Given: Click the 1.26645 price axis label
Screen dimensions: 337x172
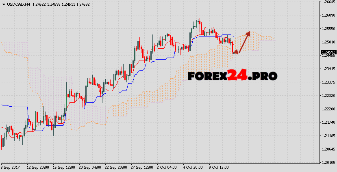Looking at the screenshot, I should coord(328,2).
